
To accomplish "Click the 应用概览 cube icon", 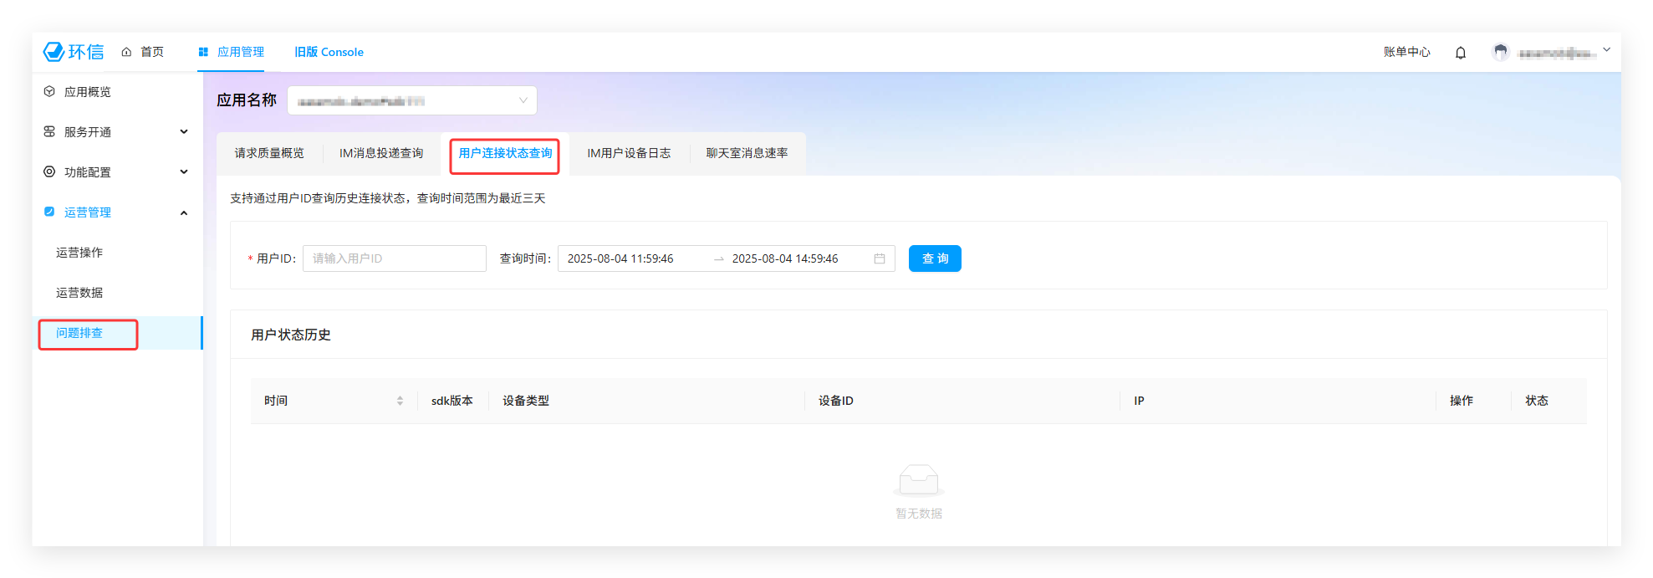I will pyautogui.click(x=49, y=91).
